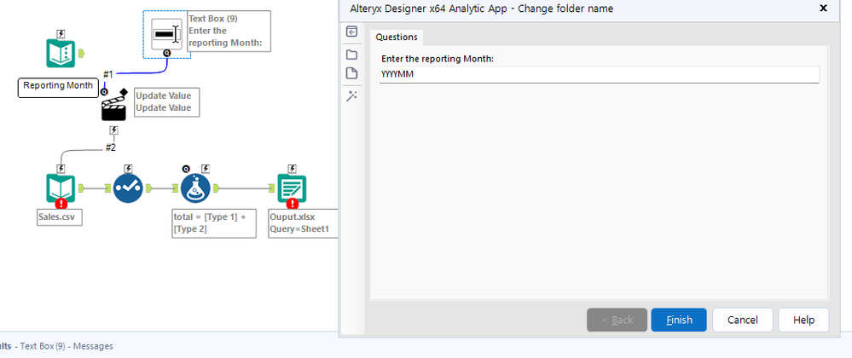
Task: Click the Ouput.xlsx Query=Sheet1 annotation
Action: tap(303, 224)
